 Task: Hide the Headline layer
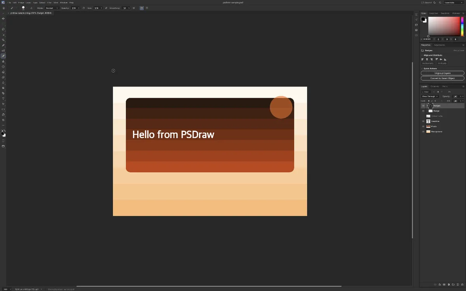[x=423, y=121]
